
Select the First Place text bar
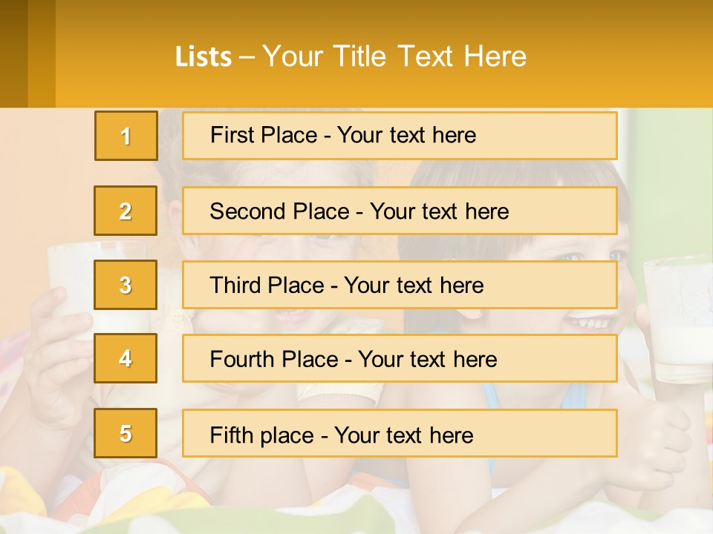(400, 136)
